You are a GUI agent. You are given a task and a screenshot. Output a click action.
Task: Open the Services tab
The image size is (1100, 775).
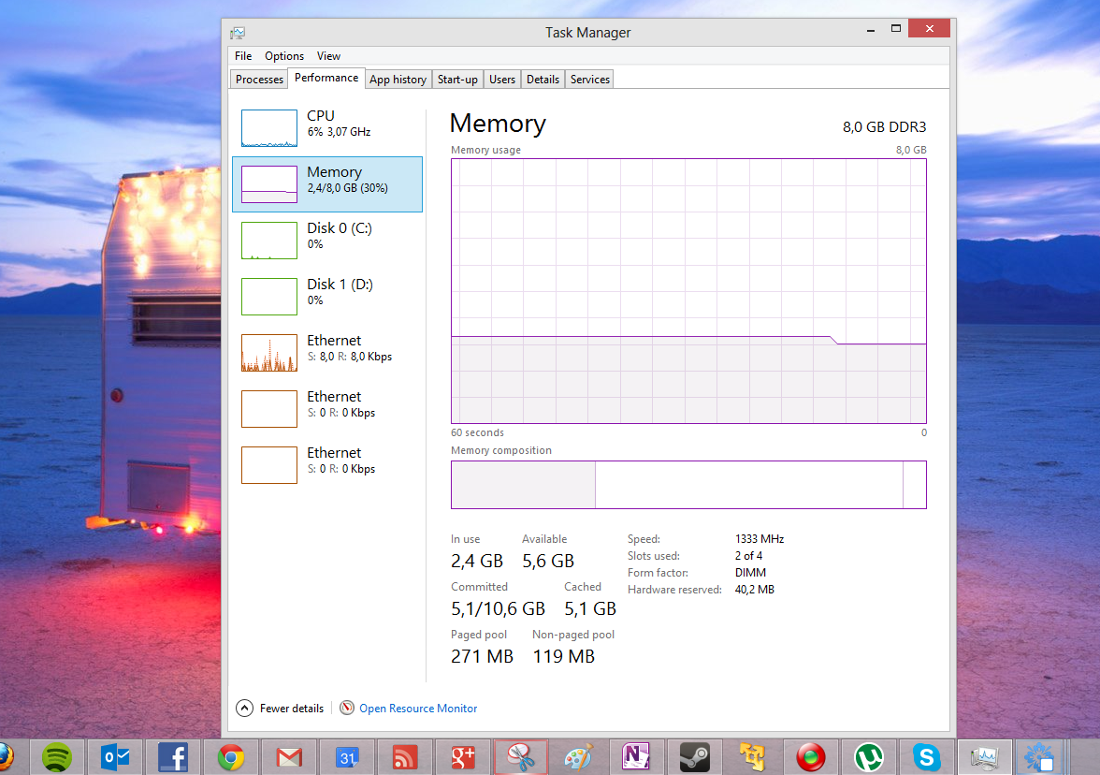point(590,80)
